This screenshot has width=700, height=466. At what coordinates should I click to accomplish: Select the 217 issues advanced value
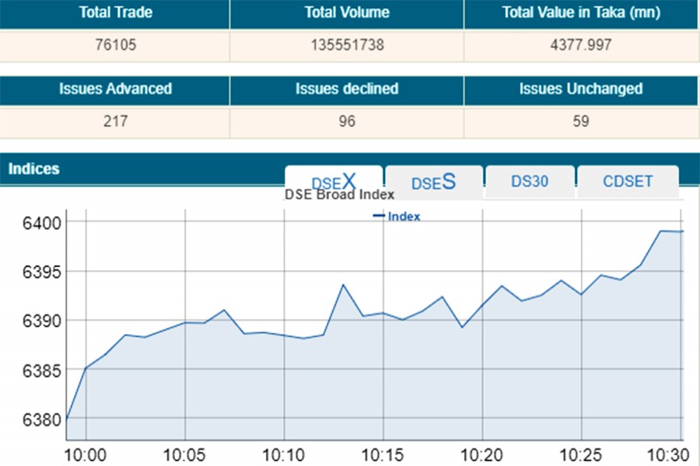click(115, 121)
